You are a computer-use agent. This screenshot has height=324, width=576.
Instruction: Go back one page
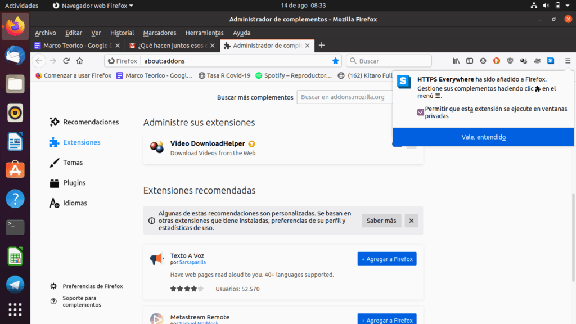click(39, 61)
